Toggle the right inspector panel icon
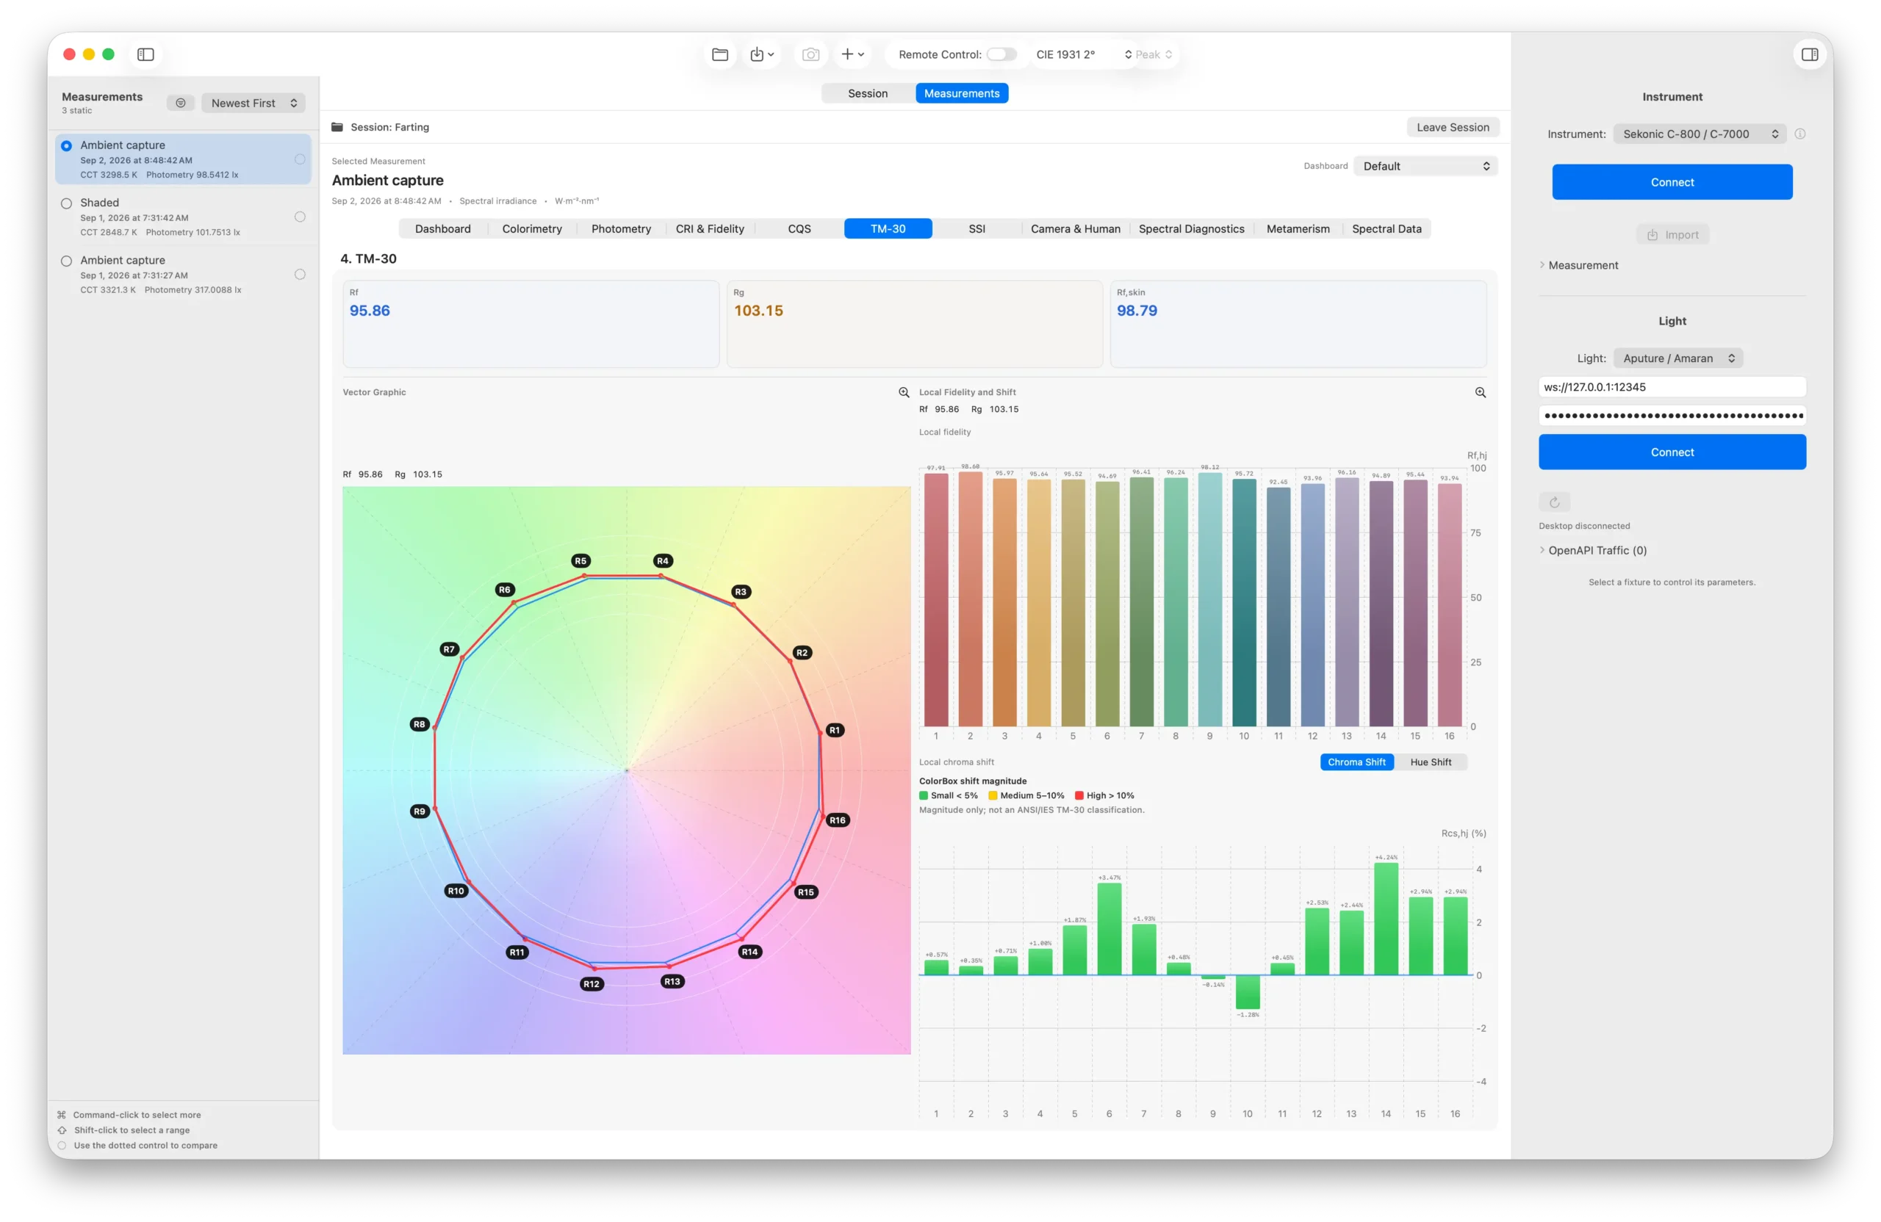This screenshot has height=1222, width=1881. (x=1809, y=54)
